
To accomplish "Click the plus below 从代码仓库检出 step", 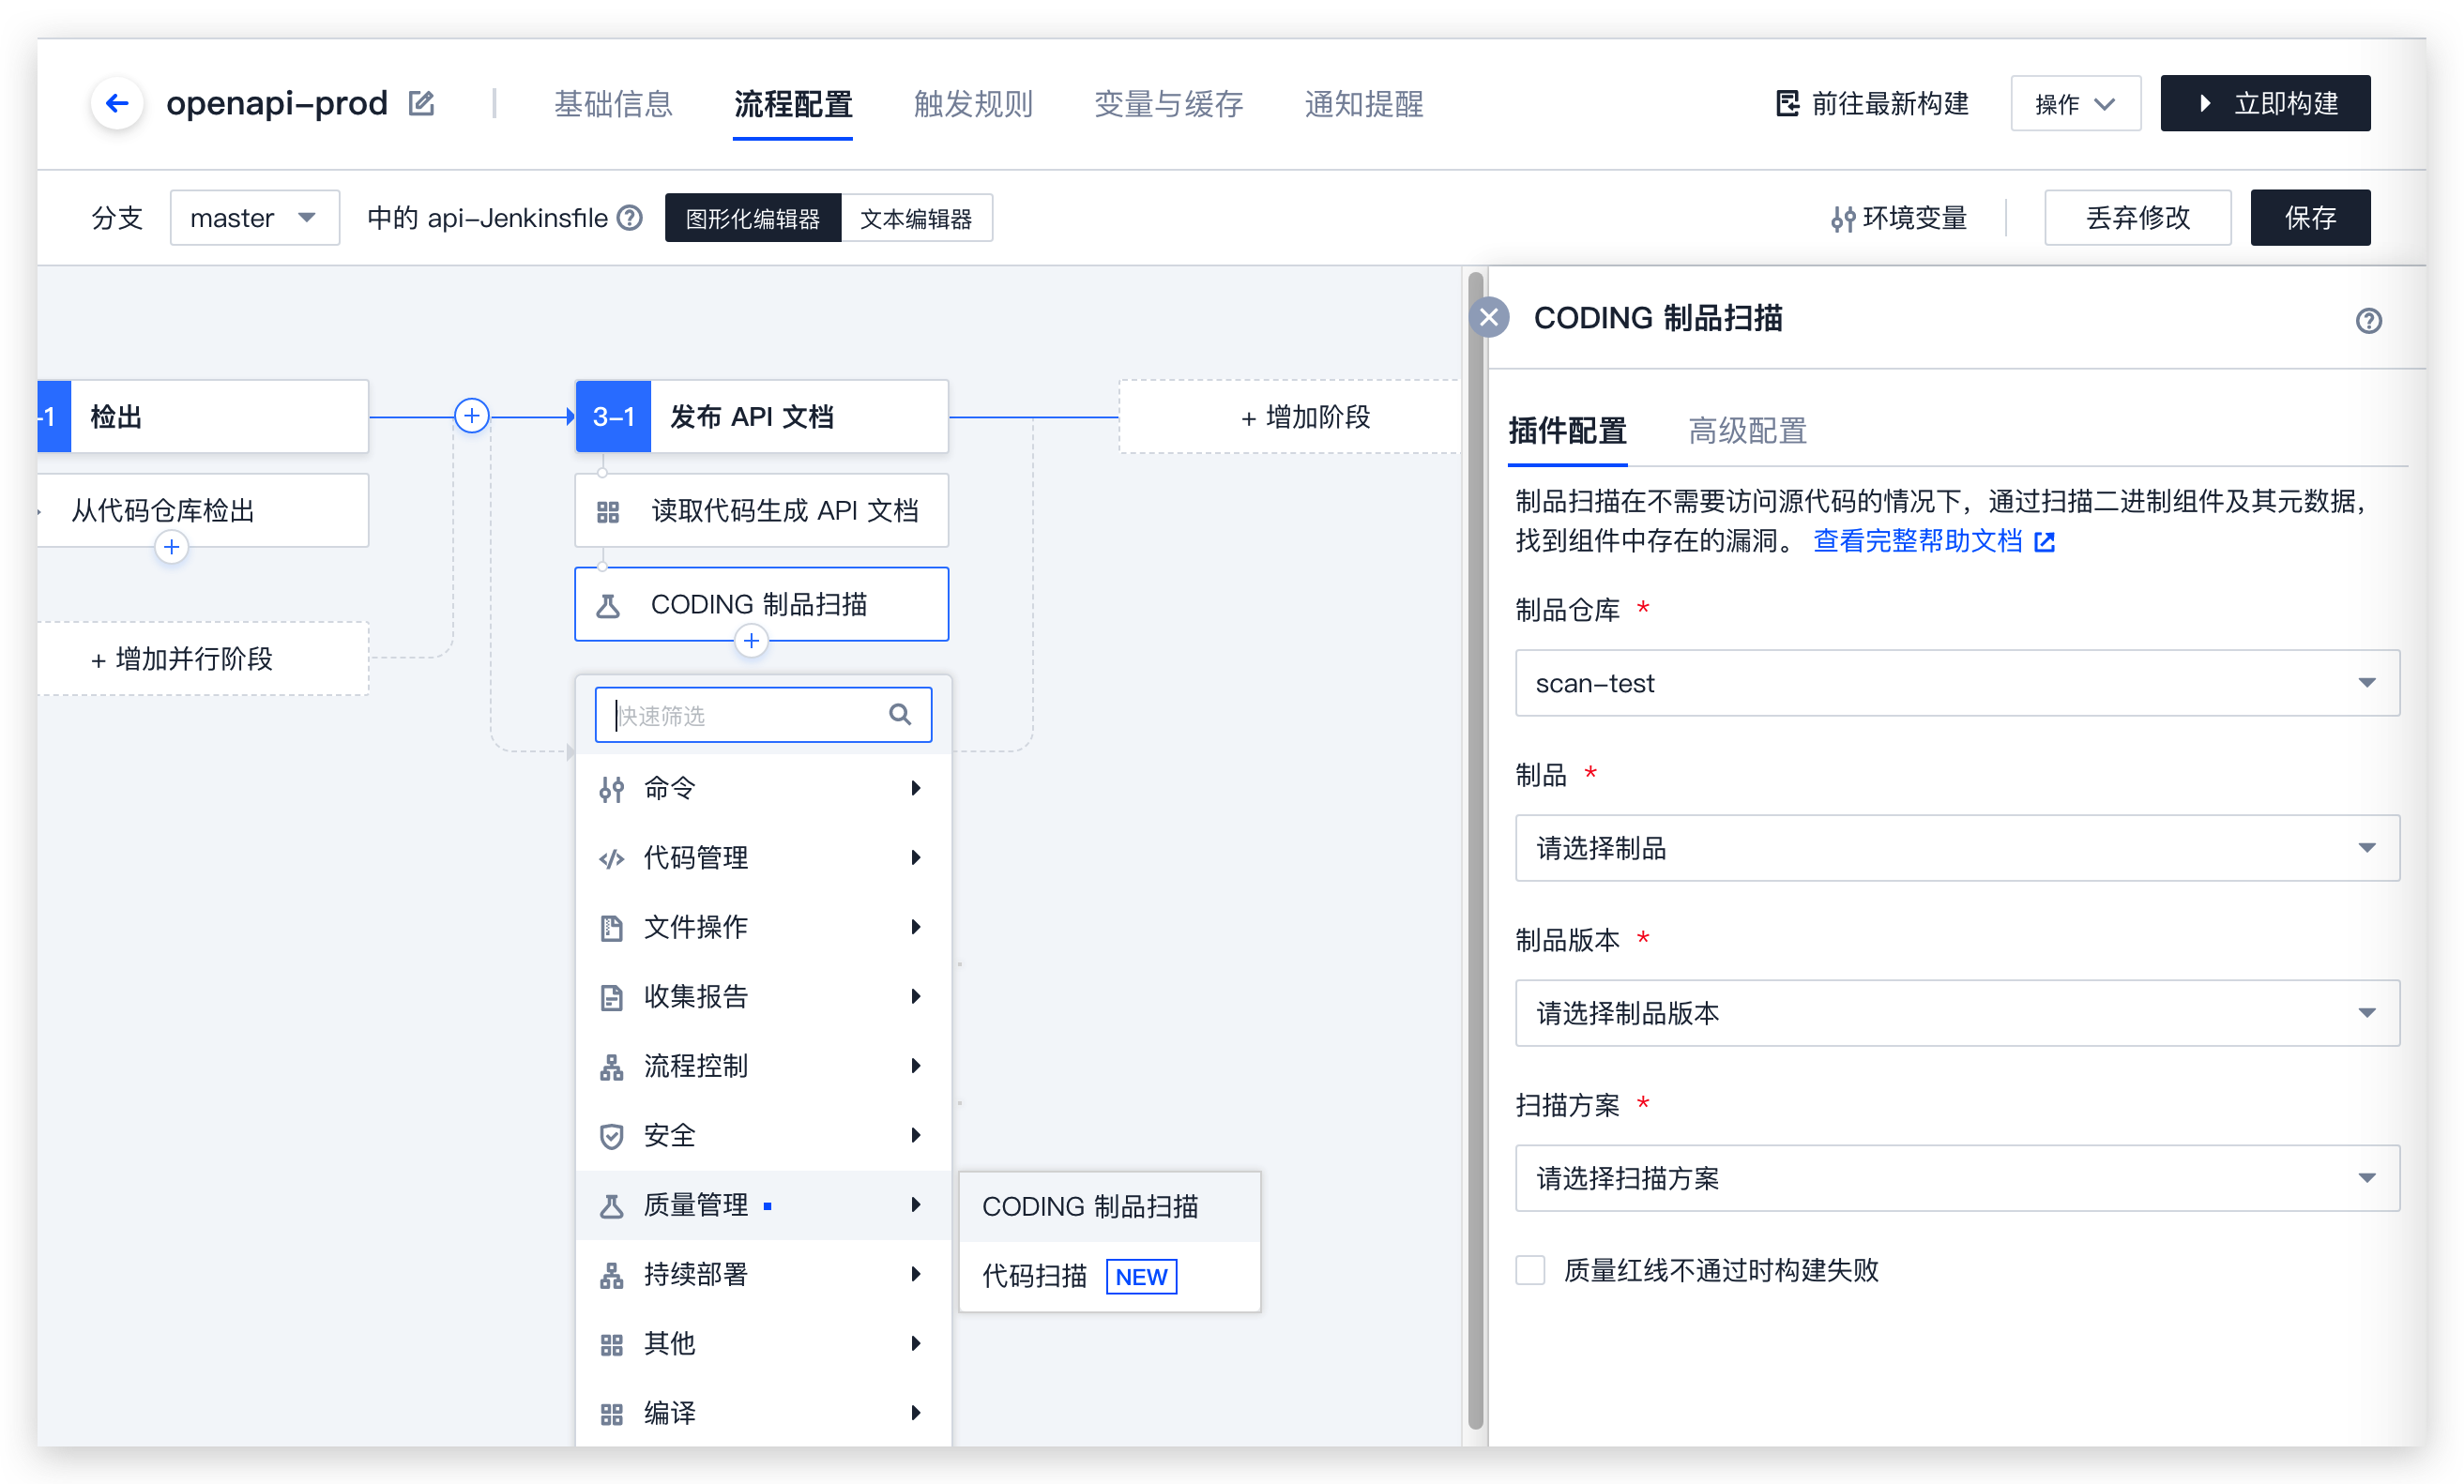I will pyautogui.click(x=171, y=547).
